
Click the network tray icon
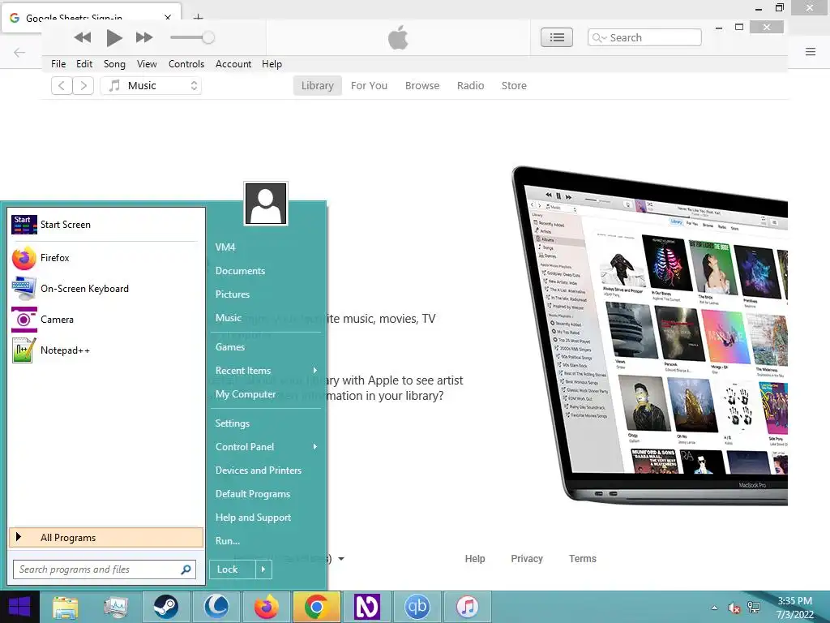pyautogui.click(x=754, y=608)
